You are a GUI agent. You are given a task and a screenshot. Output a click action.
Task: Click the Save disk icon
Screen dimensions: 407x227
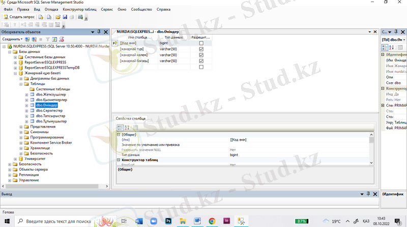(x=65, y=17)
